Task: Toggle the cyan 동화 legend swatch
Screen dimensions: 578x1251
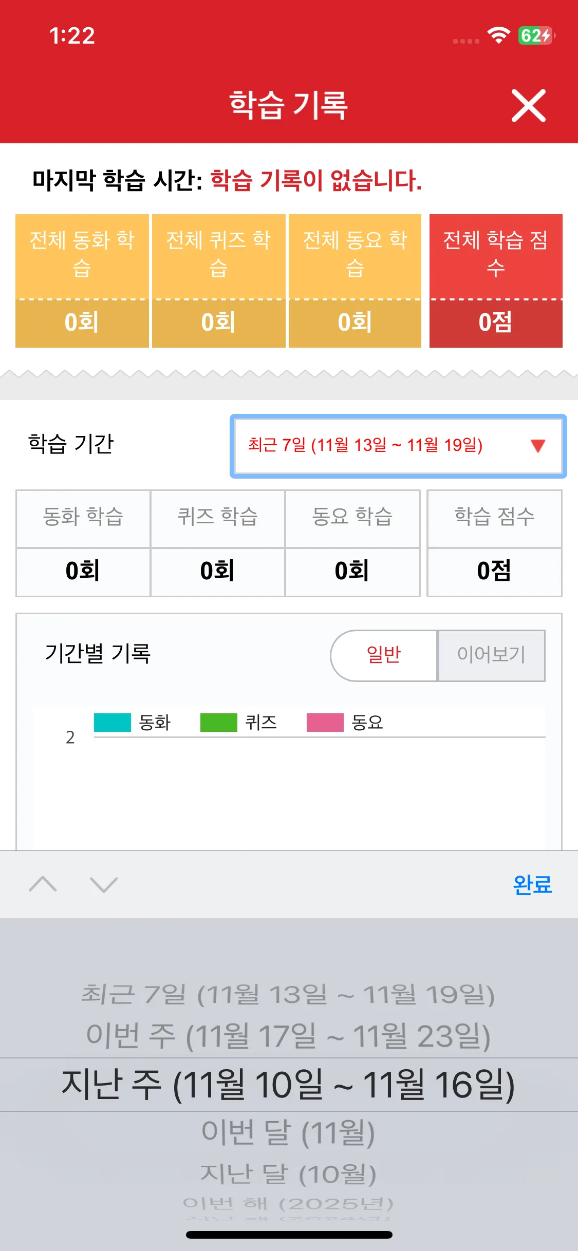Action: [x=113, y=723]
